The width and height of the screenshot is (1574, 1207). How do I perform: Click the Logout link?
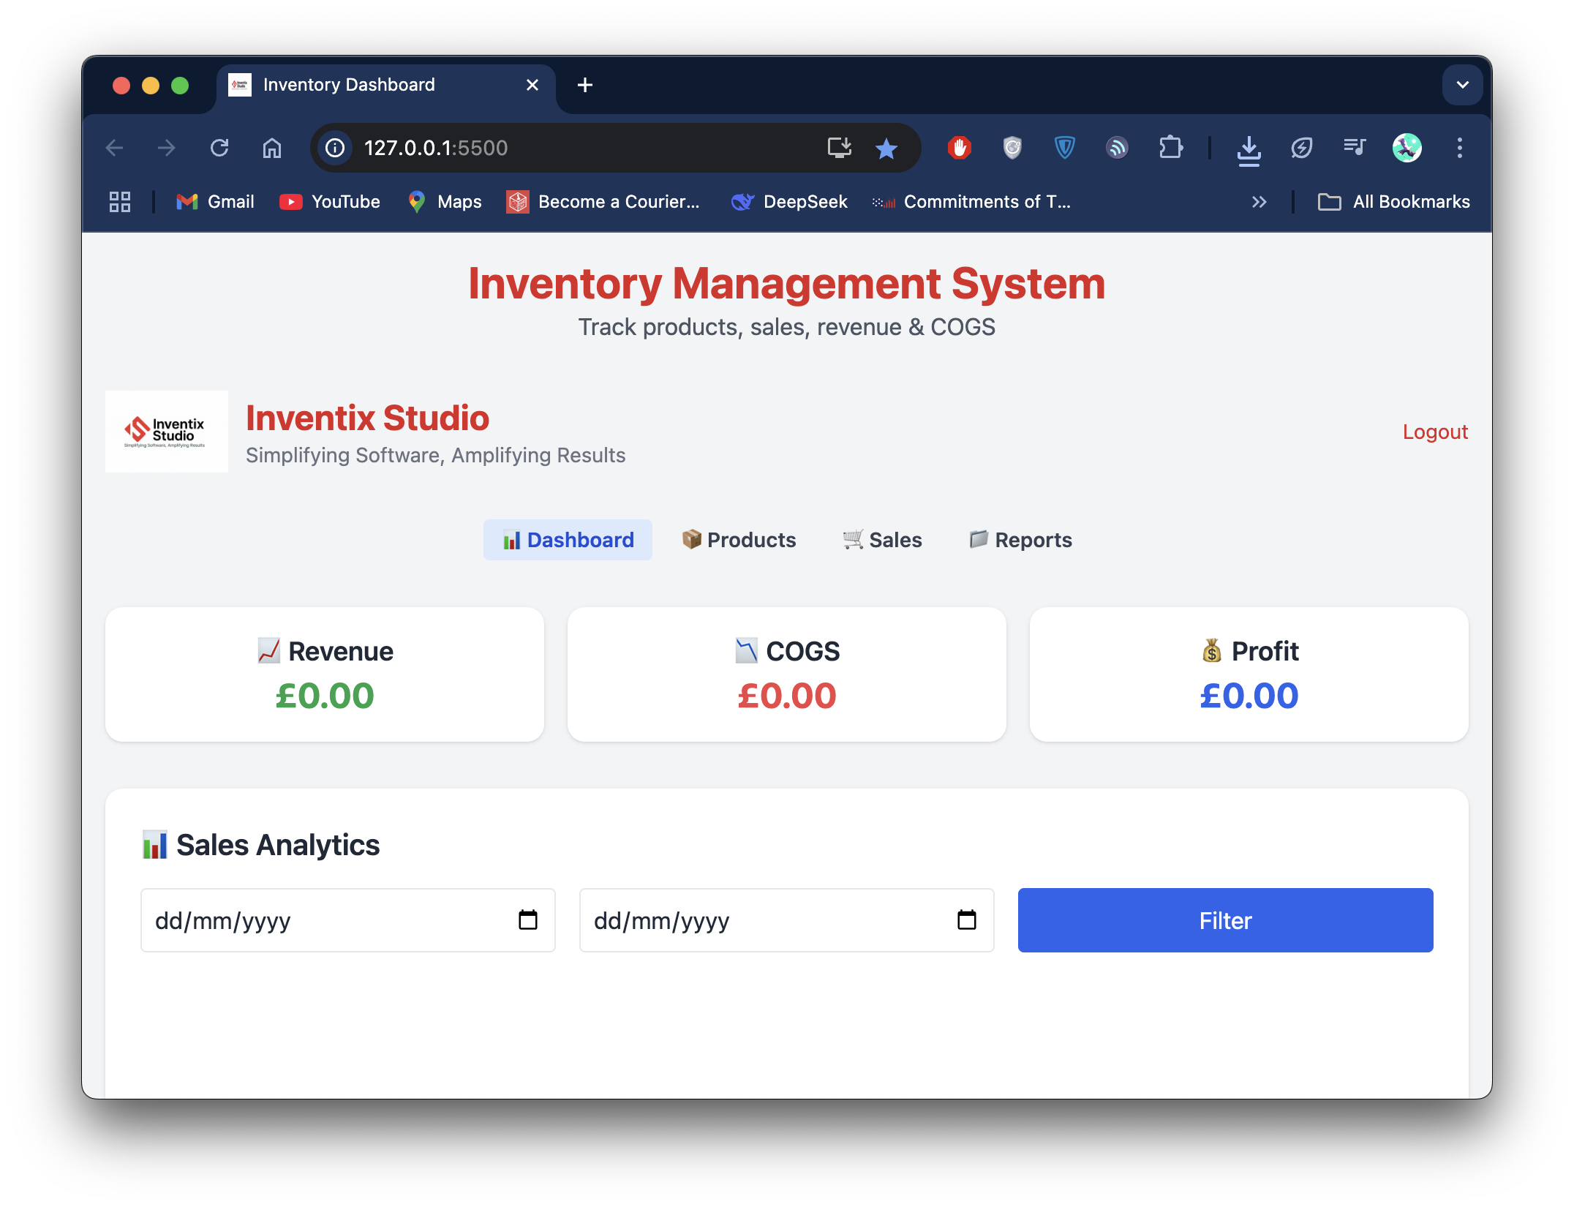1435,432
